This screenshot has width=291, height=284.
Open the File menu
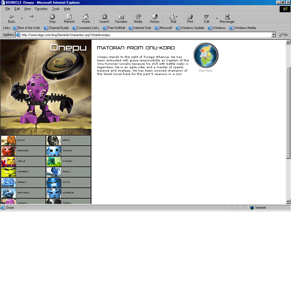coord(8,9)
